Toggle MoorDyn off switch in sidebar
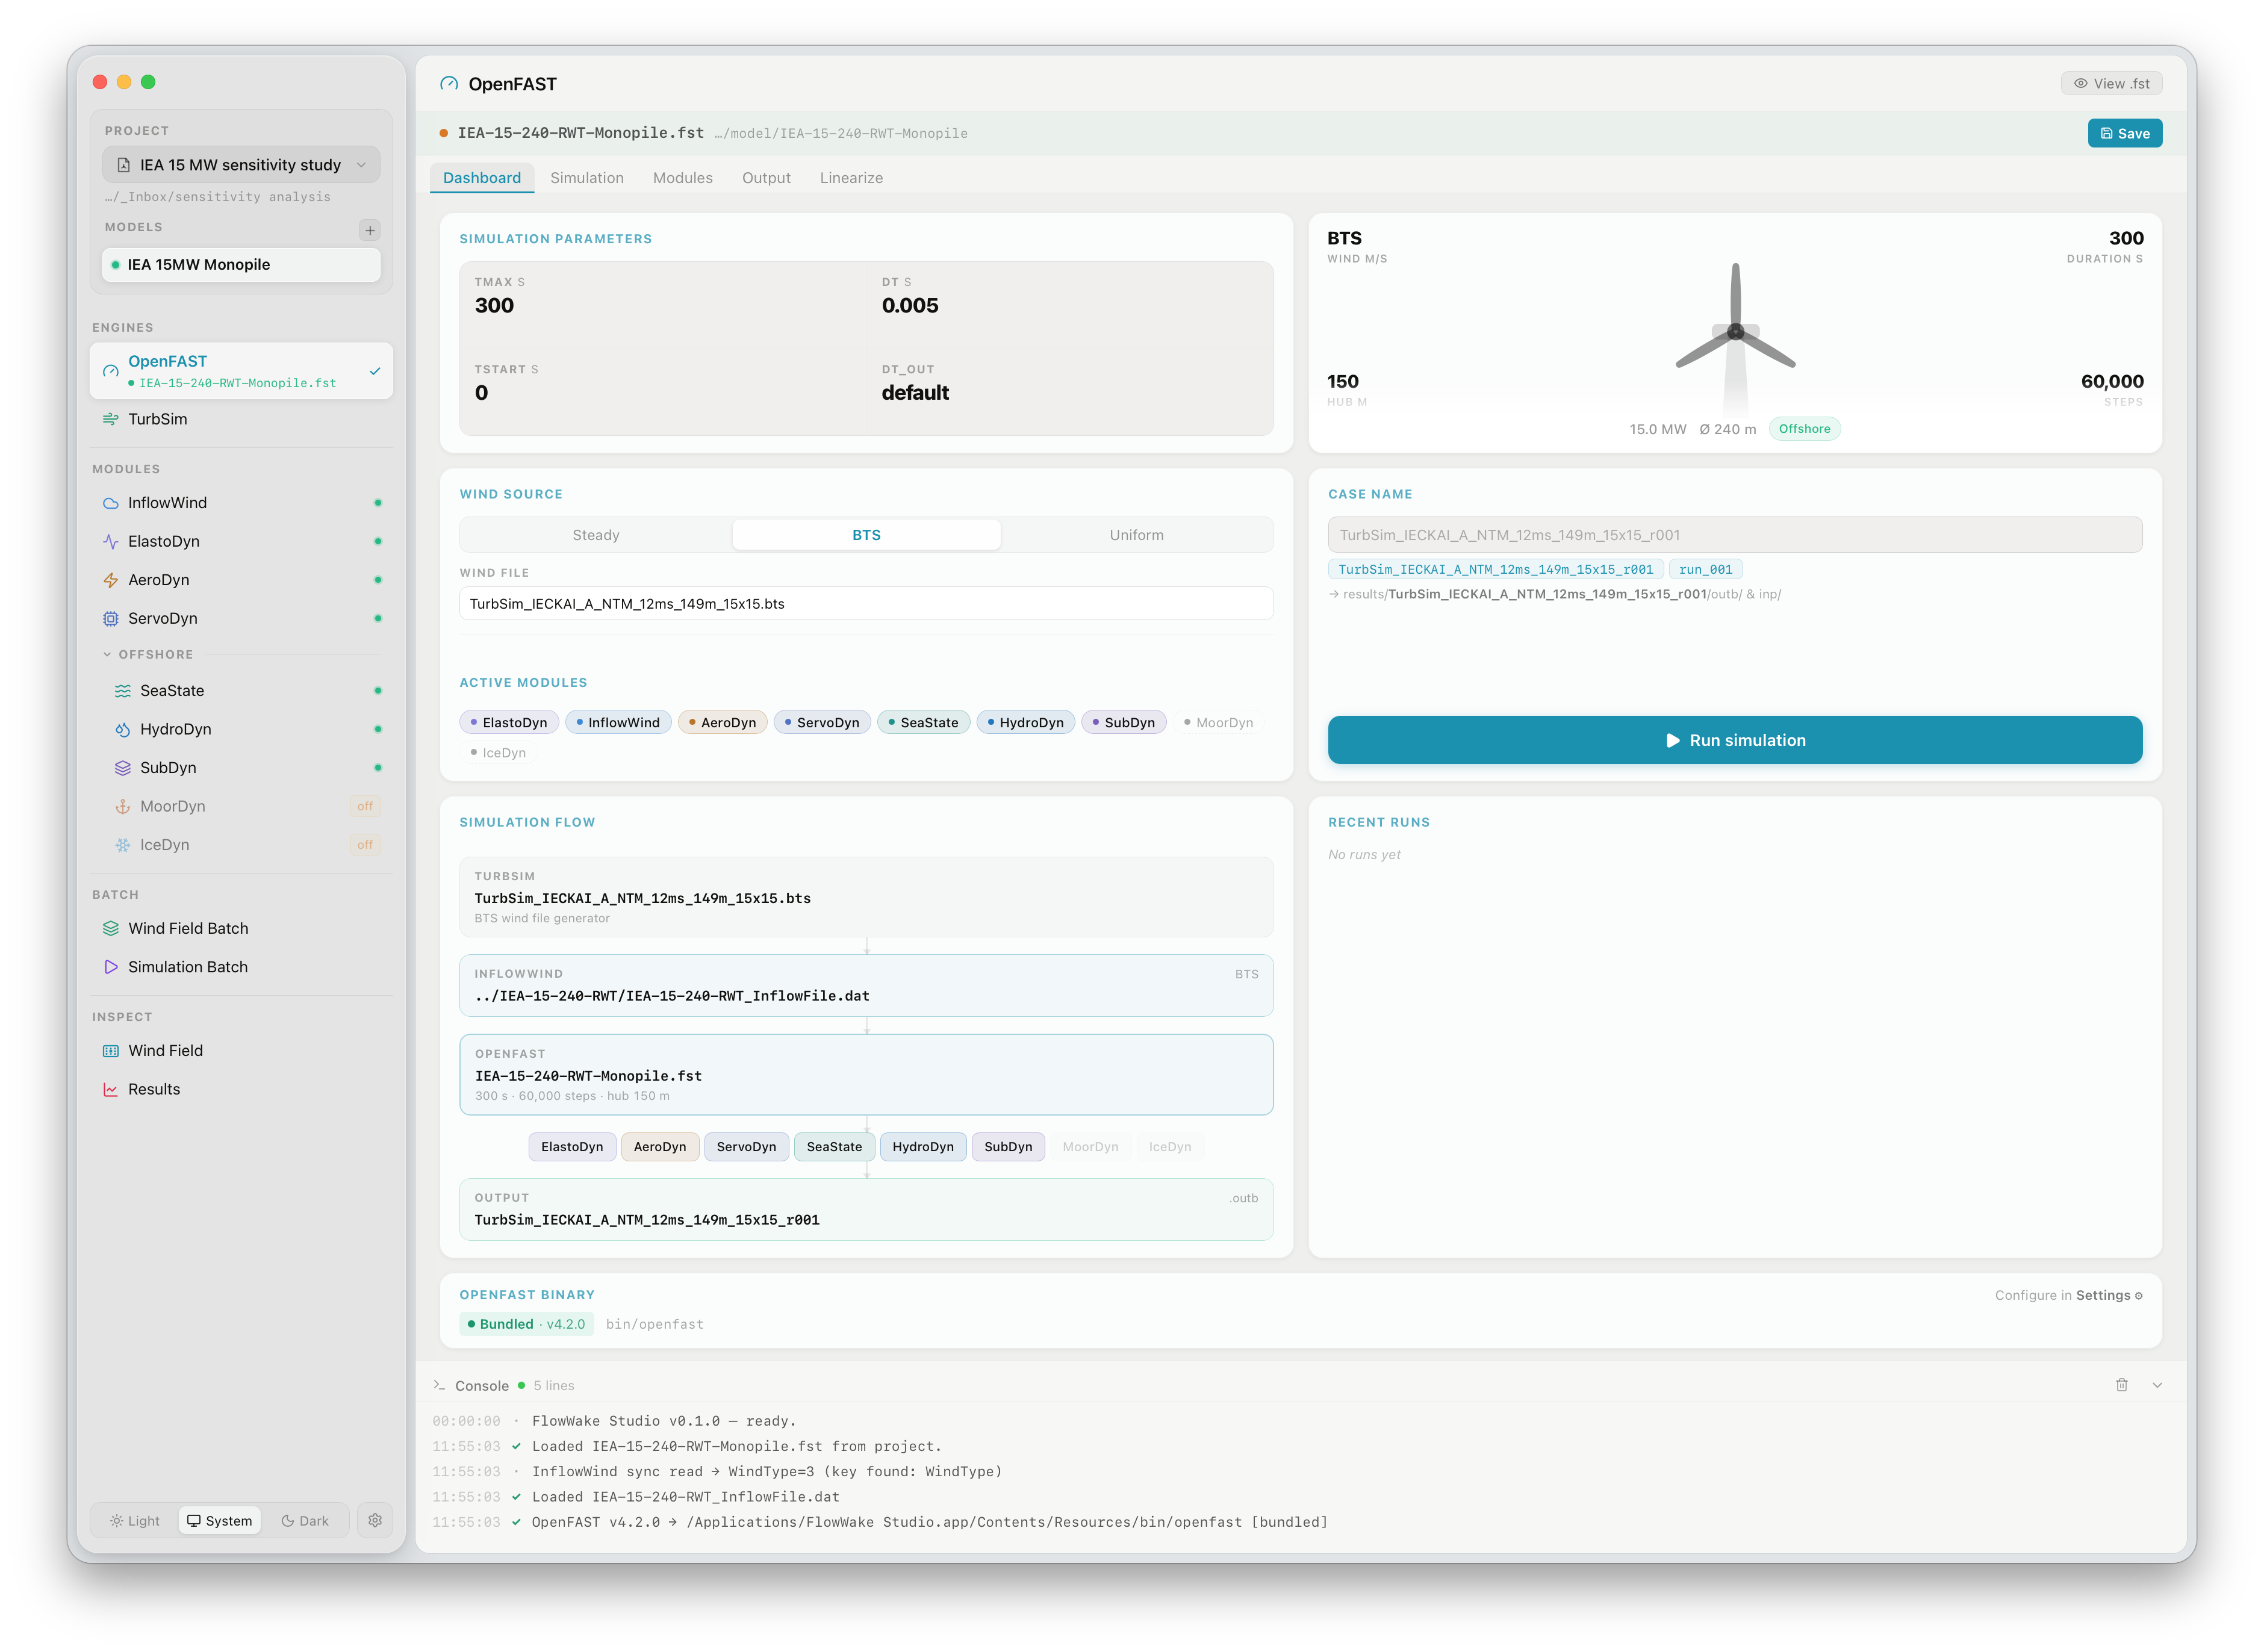This screenshot has width=2264, height=1652. click(x=365, y=806)
